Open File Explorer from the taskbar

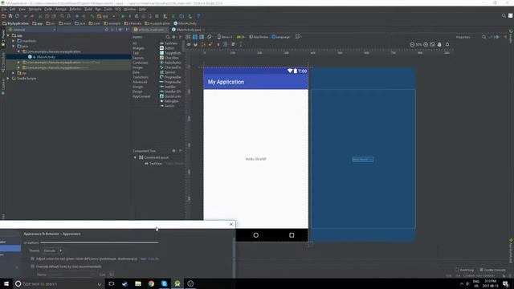pyautogui.click(x=138, y=283)
